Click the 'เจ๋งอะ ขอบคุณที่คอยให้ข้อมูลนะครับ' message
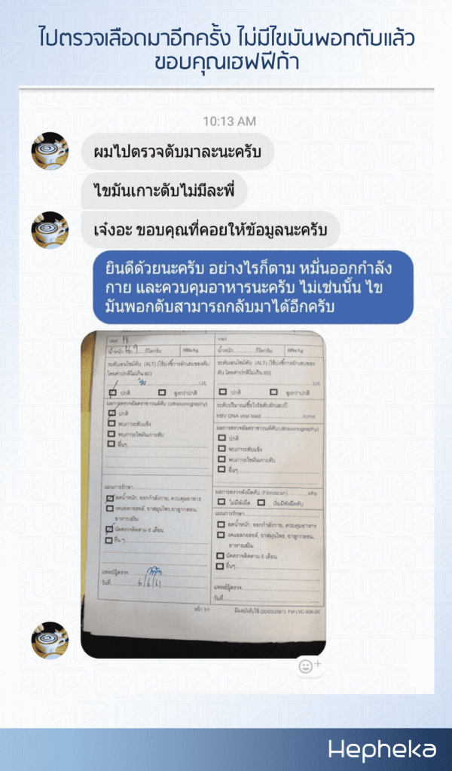The image size is (452, 771). click(210, 229)
